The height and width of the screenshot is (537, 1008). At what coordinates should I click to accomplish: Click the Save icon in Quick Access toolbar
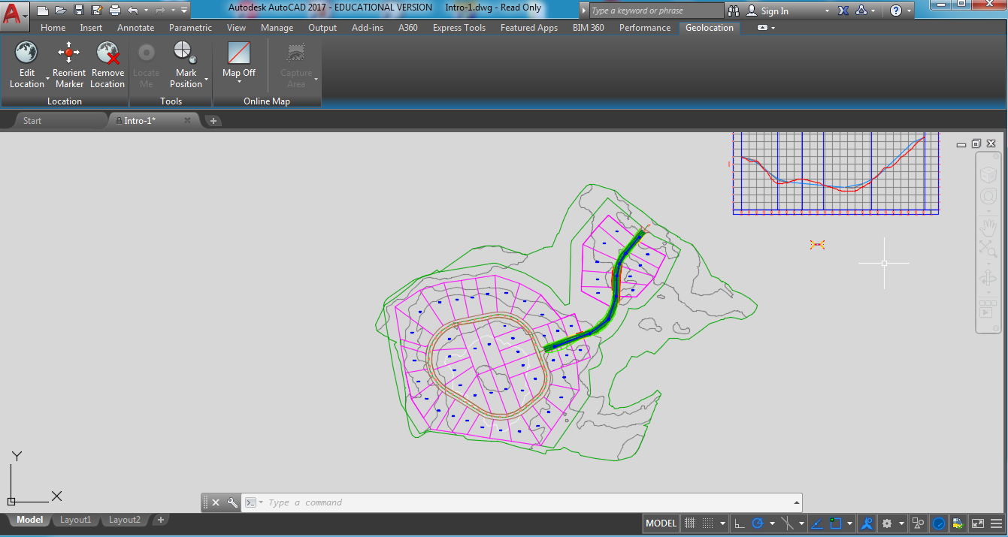(78, 11)
